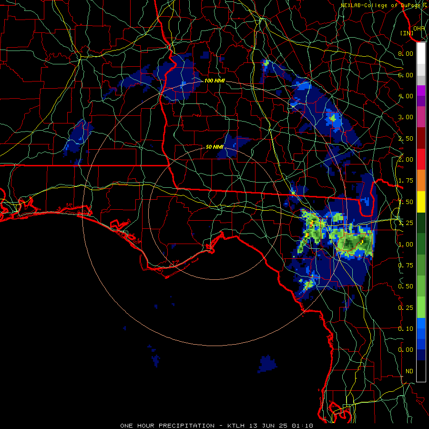This screenshot has width=429, height=429.
Task: Click the 3.00 legend value
Action: pyautogui.click(x=406, y=117)
